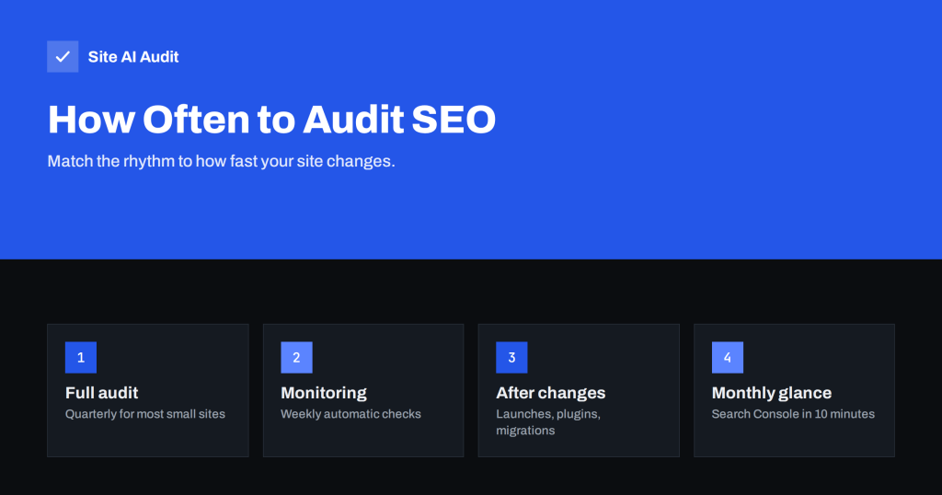This screenshot has height=495, width=942.
Task: Click the number 4 badge
Action: pyautogui.click(x=727, y=357)
